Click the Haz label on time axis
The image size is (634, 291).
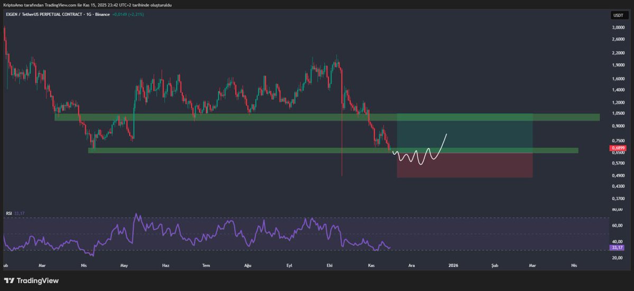[165, 267]
